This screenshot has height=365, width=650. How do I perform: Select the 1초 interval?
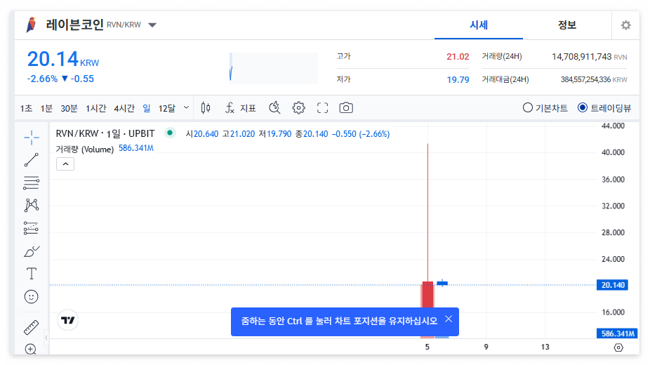[26, 109]
